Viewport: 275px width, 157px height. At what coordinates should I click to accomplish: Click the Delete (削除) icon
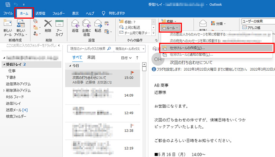pos(48,24)
